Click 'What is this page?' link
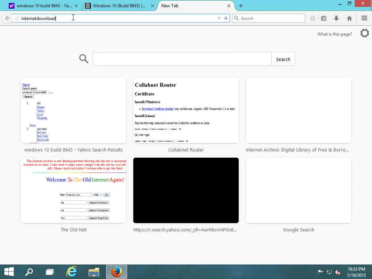 tap(335, 34)
